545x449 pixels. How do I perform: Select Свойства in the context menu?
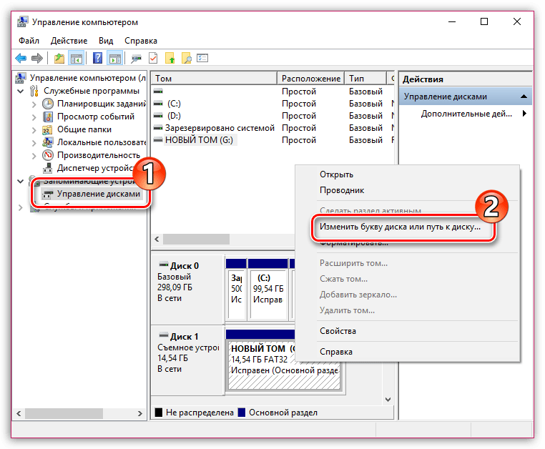click(x=338, y=331)
